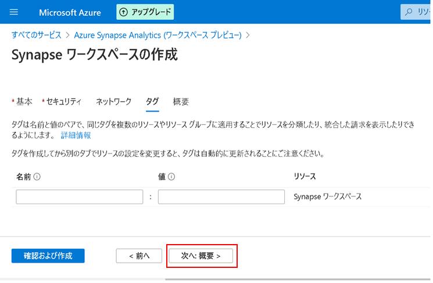Switch to the セキュリティ tab

coord(63,102)
